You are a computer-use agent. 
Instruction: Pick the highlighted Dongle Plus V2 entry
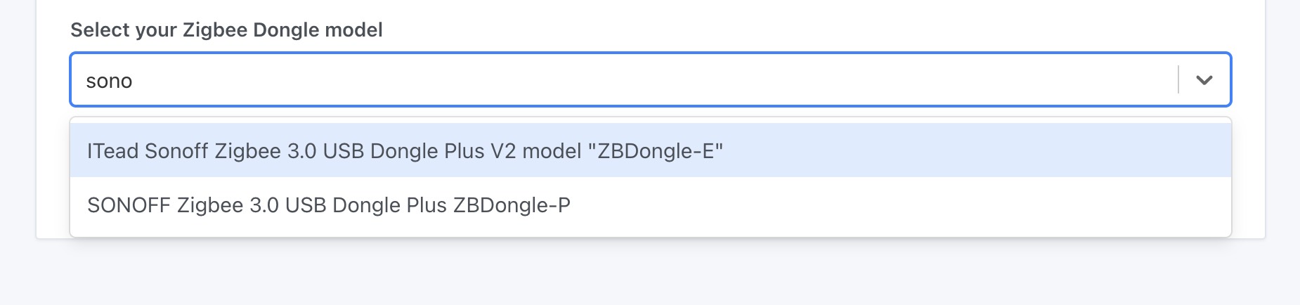(x=405, y=151)
